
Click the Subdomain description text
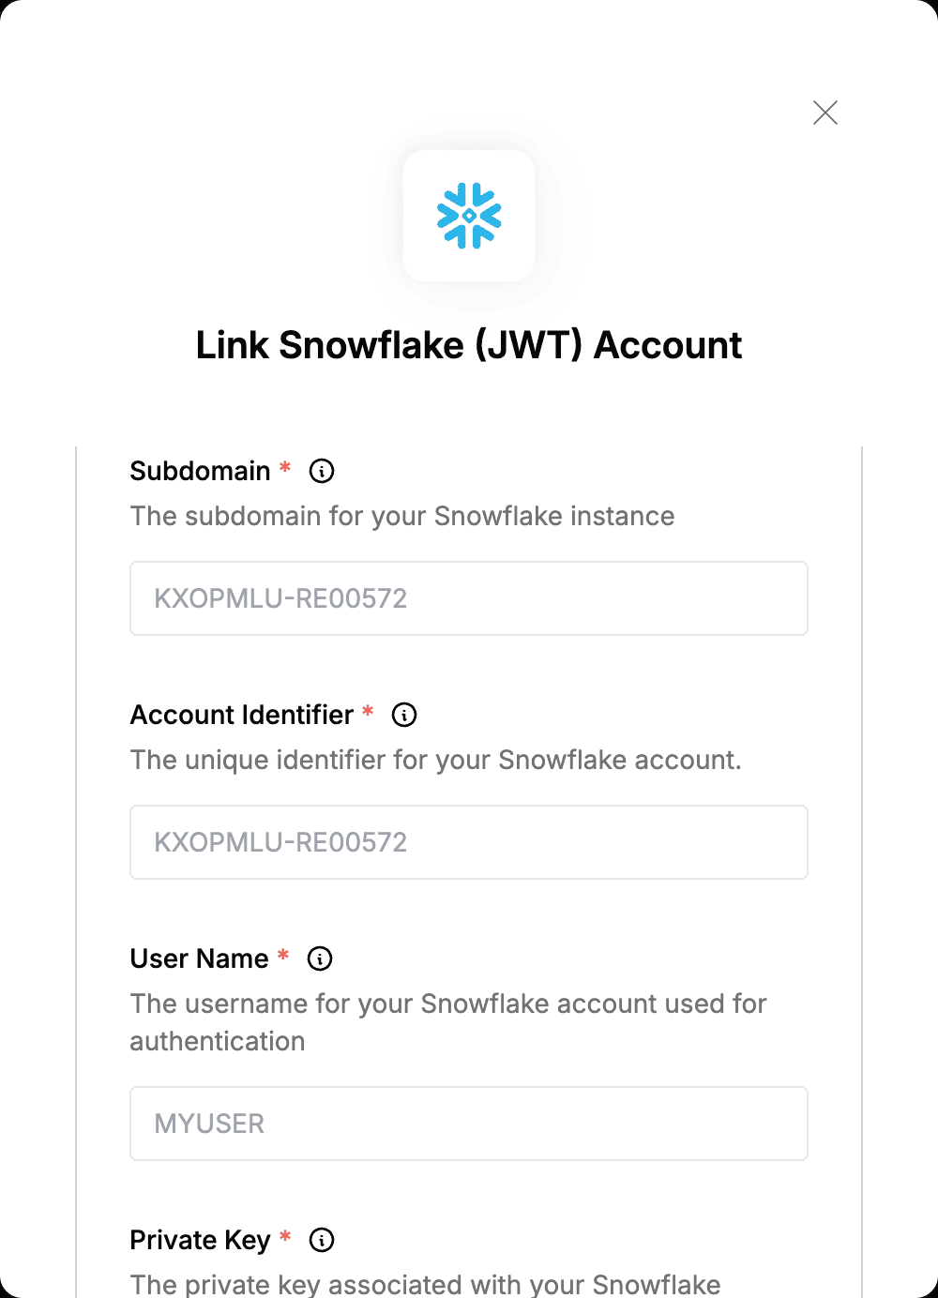[402, 516]
